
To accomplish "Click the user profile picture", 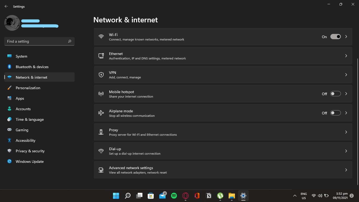I will (12, 23).
